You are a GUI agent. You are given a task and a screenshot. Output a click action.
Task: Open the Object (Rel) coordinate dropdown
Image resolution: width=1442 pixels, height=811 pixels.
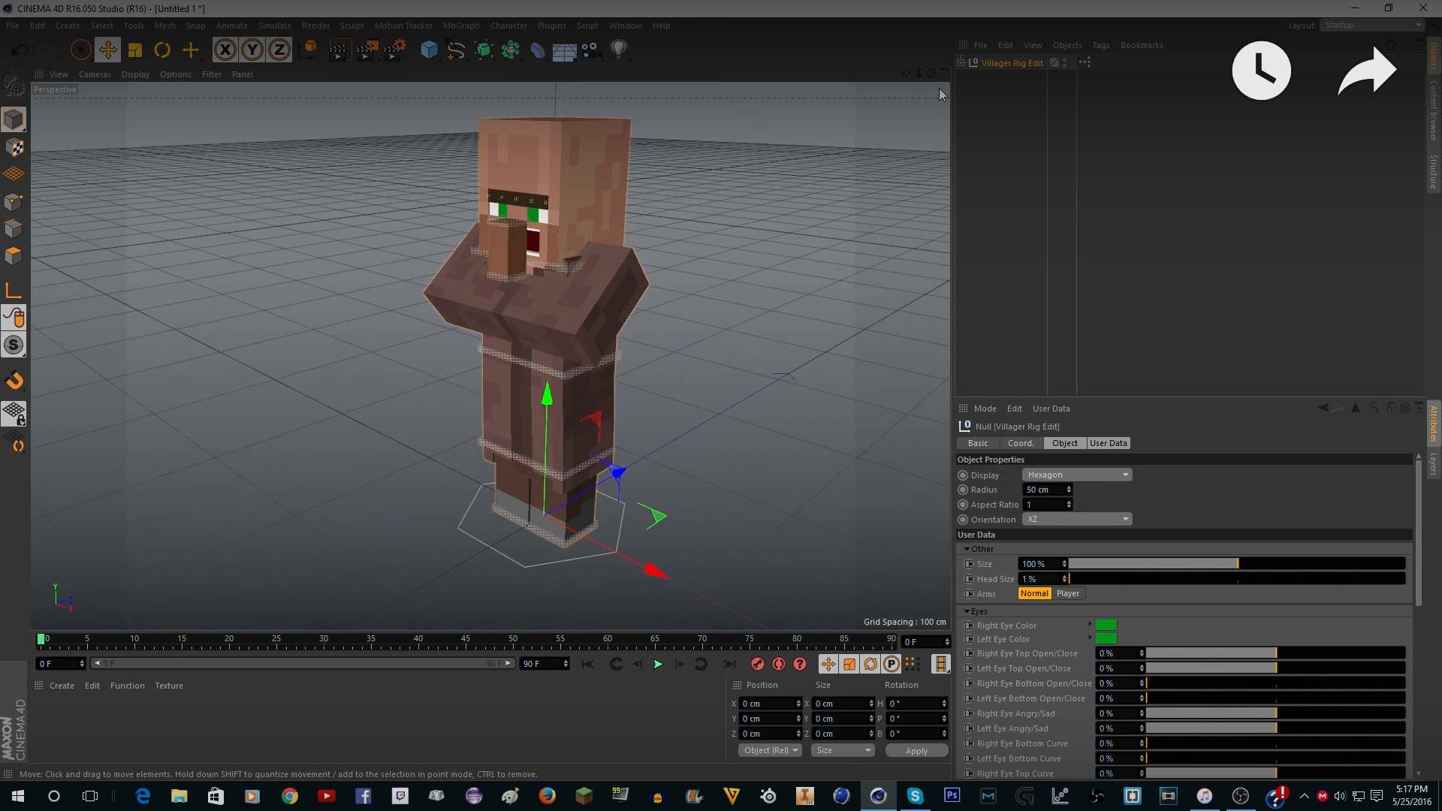[x=771, y=750]
